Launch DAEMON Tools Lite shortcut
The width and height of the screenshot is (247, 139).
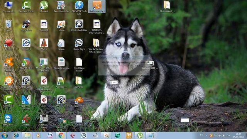pyautogui.click(x=79, y=8)
